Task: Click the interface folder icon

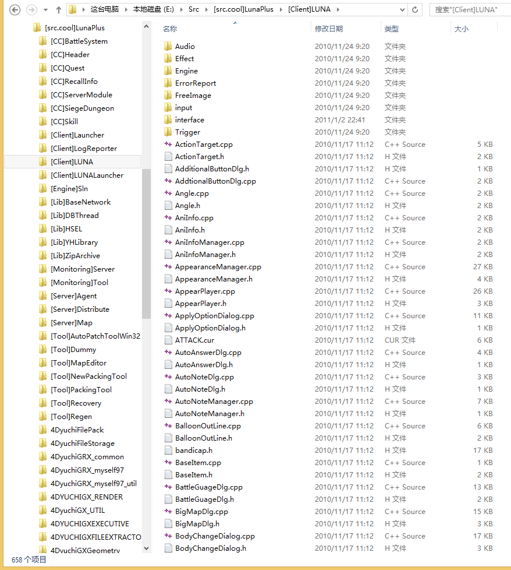Action: (168, 119)
